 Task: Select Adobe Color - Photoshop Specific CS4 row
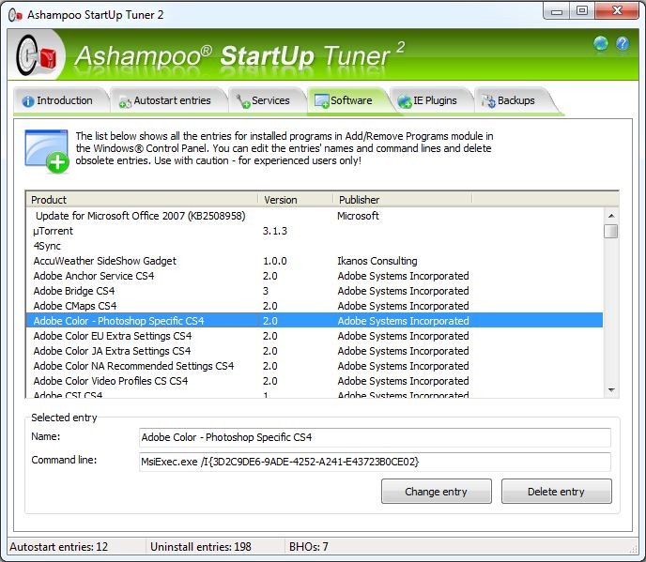click(x=315, y=321)
